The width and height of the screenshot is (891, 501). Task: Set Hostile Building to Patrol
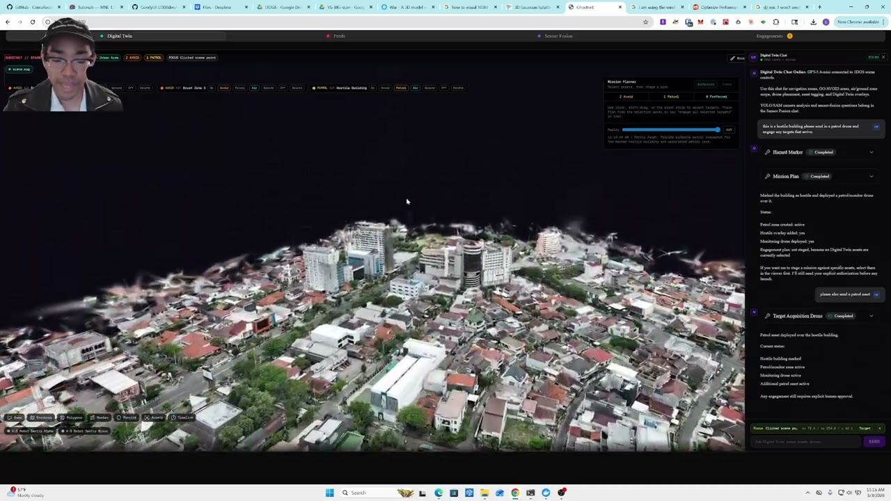[x=401, y=88]
